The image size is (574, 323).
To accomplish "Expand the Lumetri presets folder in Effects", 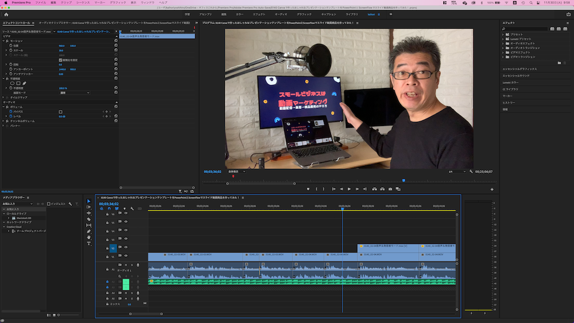I will pyautogui.click(x=504, y=39).
